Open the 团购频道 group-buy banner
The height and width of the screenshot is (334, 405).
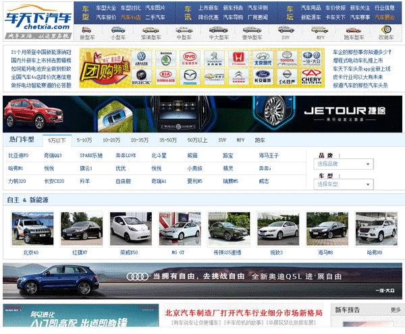click(x=105, y=68)
